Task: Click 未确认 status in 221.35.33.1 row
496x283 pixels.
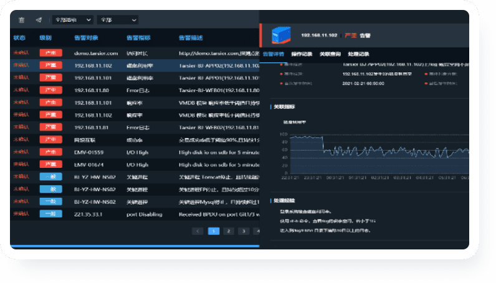Action: point(21,214)
